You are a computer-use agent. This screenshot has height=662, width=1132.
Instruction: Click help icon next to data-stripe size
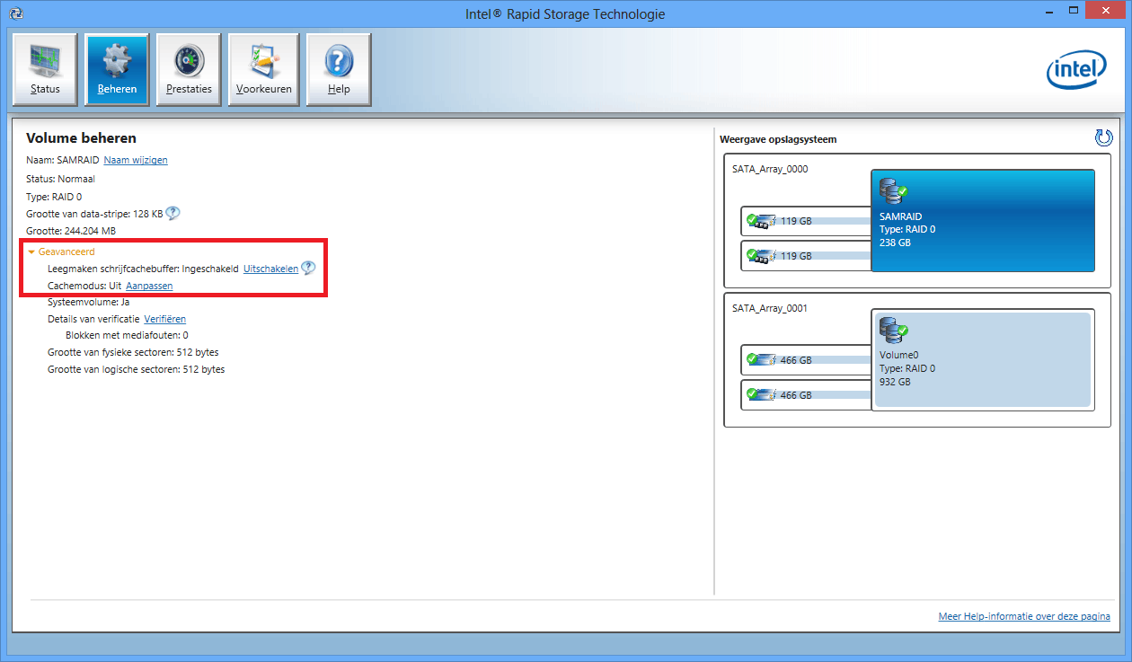tap(172, 214)
